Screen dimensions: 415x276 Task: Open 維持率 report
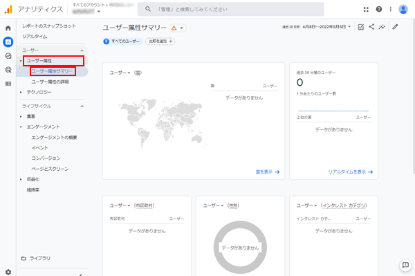coord(33,190)
